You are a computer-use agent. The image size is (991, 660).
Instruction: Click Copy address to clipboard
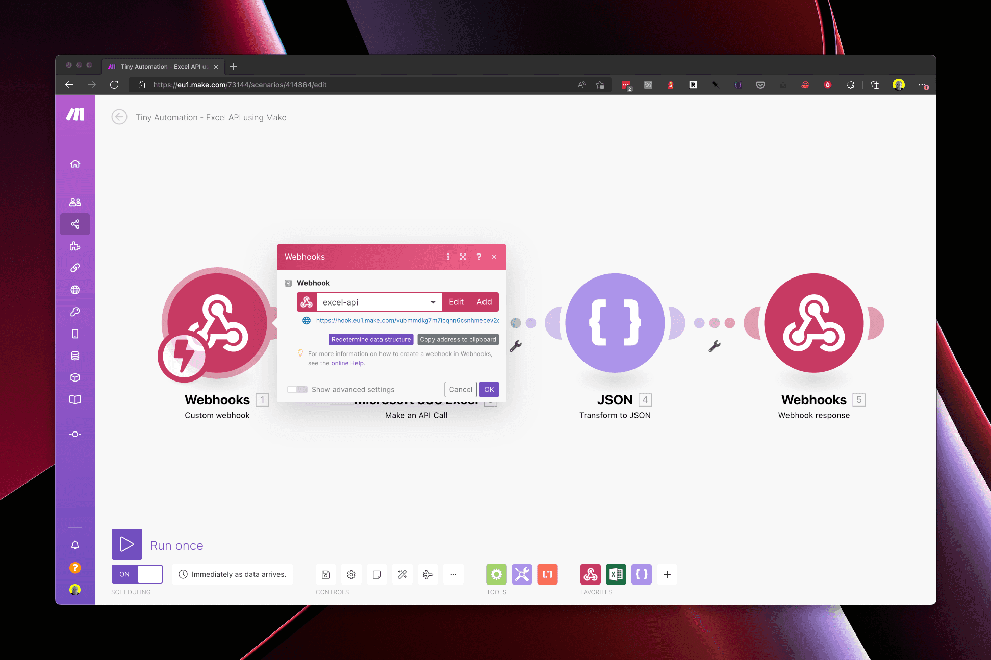[x=458, y=340]
